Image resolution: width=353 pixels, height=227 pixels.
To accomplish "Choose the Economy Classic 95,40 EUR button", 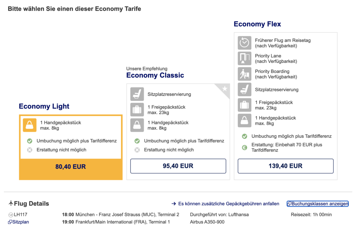I will coord(178,166).
